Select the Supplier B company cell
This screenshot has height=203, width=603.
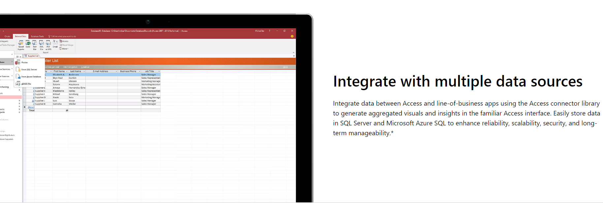tap(43, 104)
